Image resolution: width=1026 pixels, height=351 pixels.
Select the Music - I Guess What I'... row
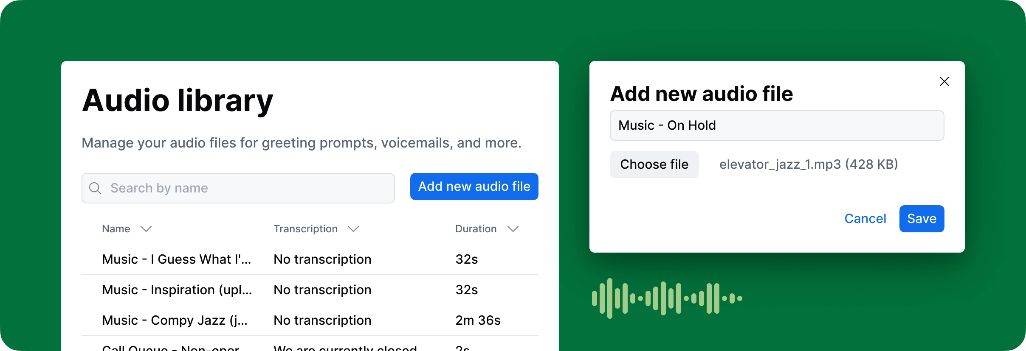pyautogui.click(x=177, y=259)
